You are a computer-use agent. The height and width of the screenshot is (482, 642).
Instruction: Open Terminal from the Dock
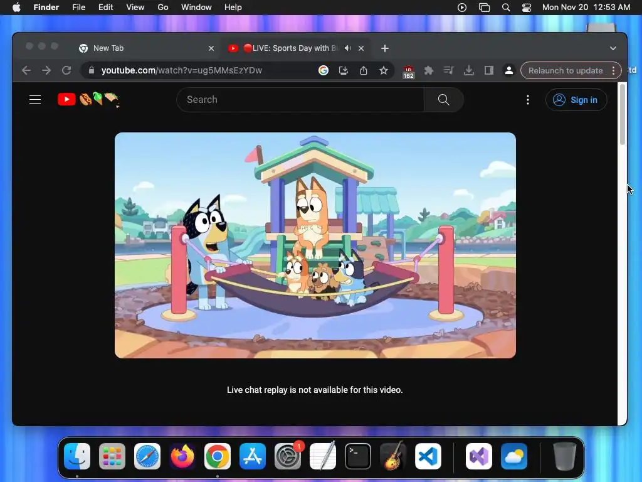point(358,456)
